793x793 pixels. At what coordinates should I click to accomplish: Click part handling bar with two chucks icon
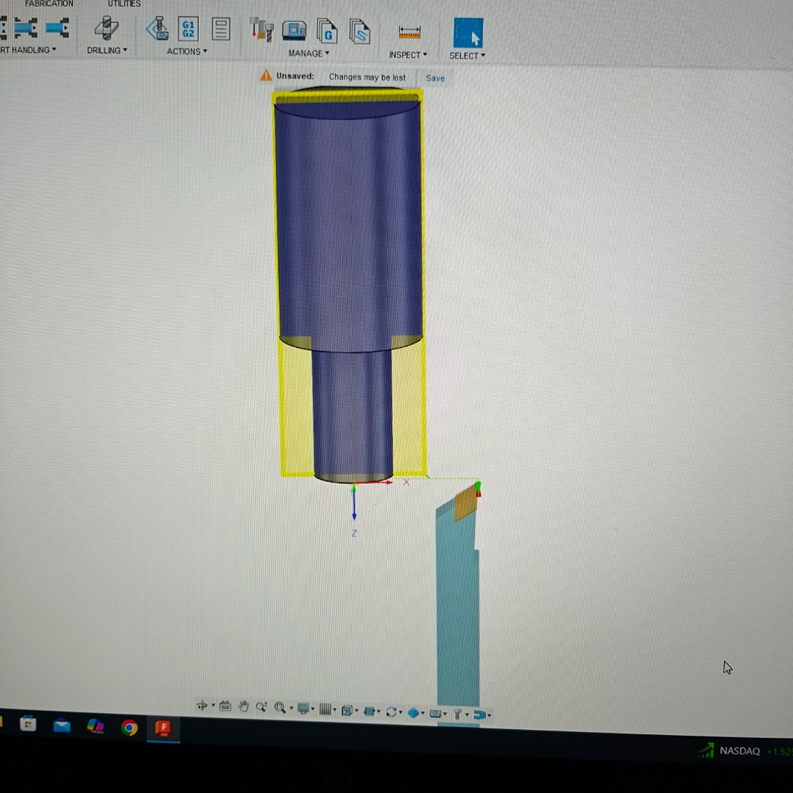point(26,28)
